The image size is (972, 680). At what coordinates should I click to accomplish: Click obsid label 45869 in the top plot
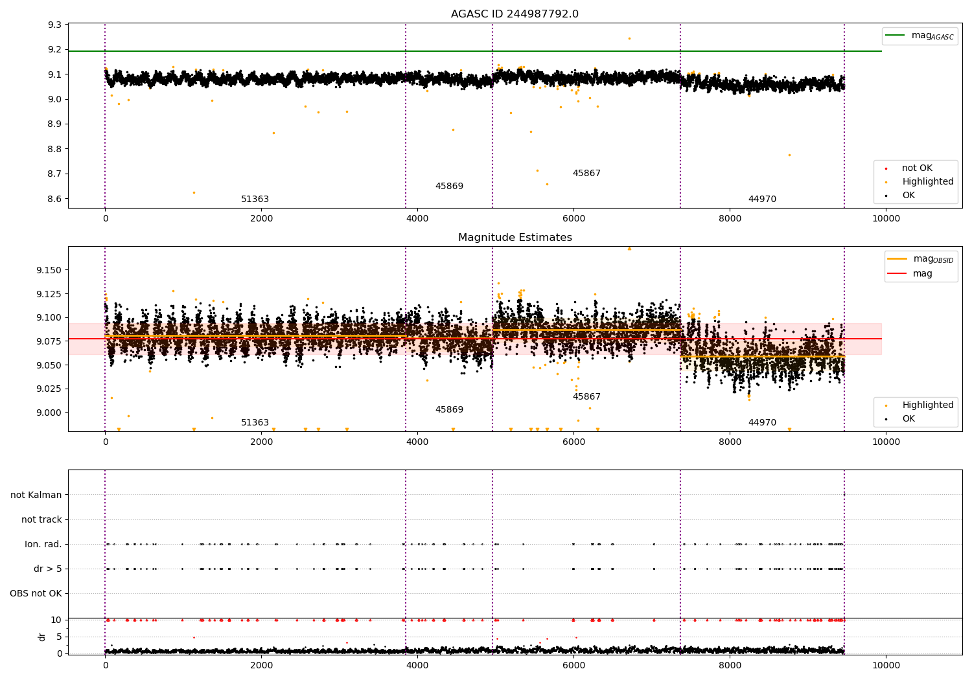coord(449,187)
